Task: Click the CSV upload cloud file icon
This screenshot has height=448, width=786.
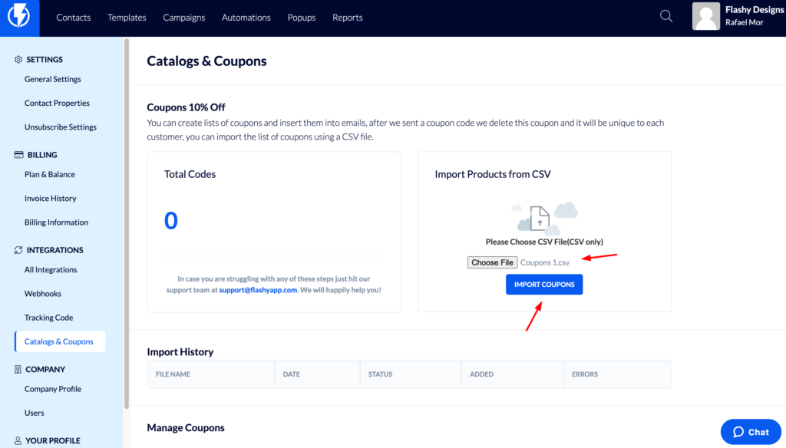Action: tap(544, 219)
